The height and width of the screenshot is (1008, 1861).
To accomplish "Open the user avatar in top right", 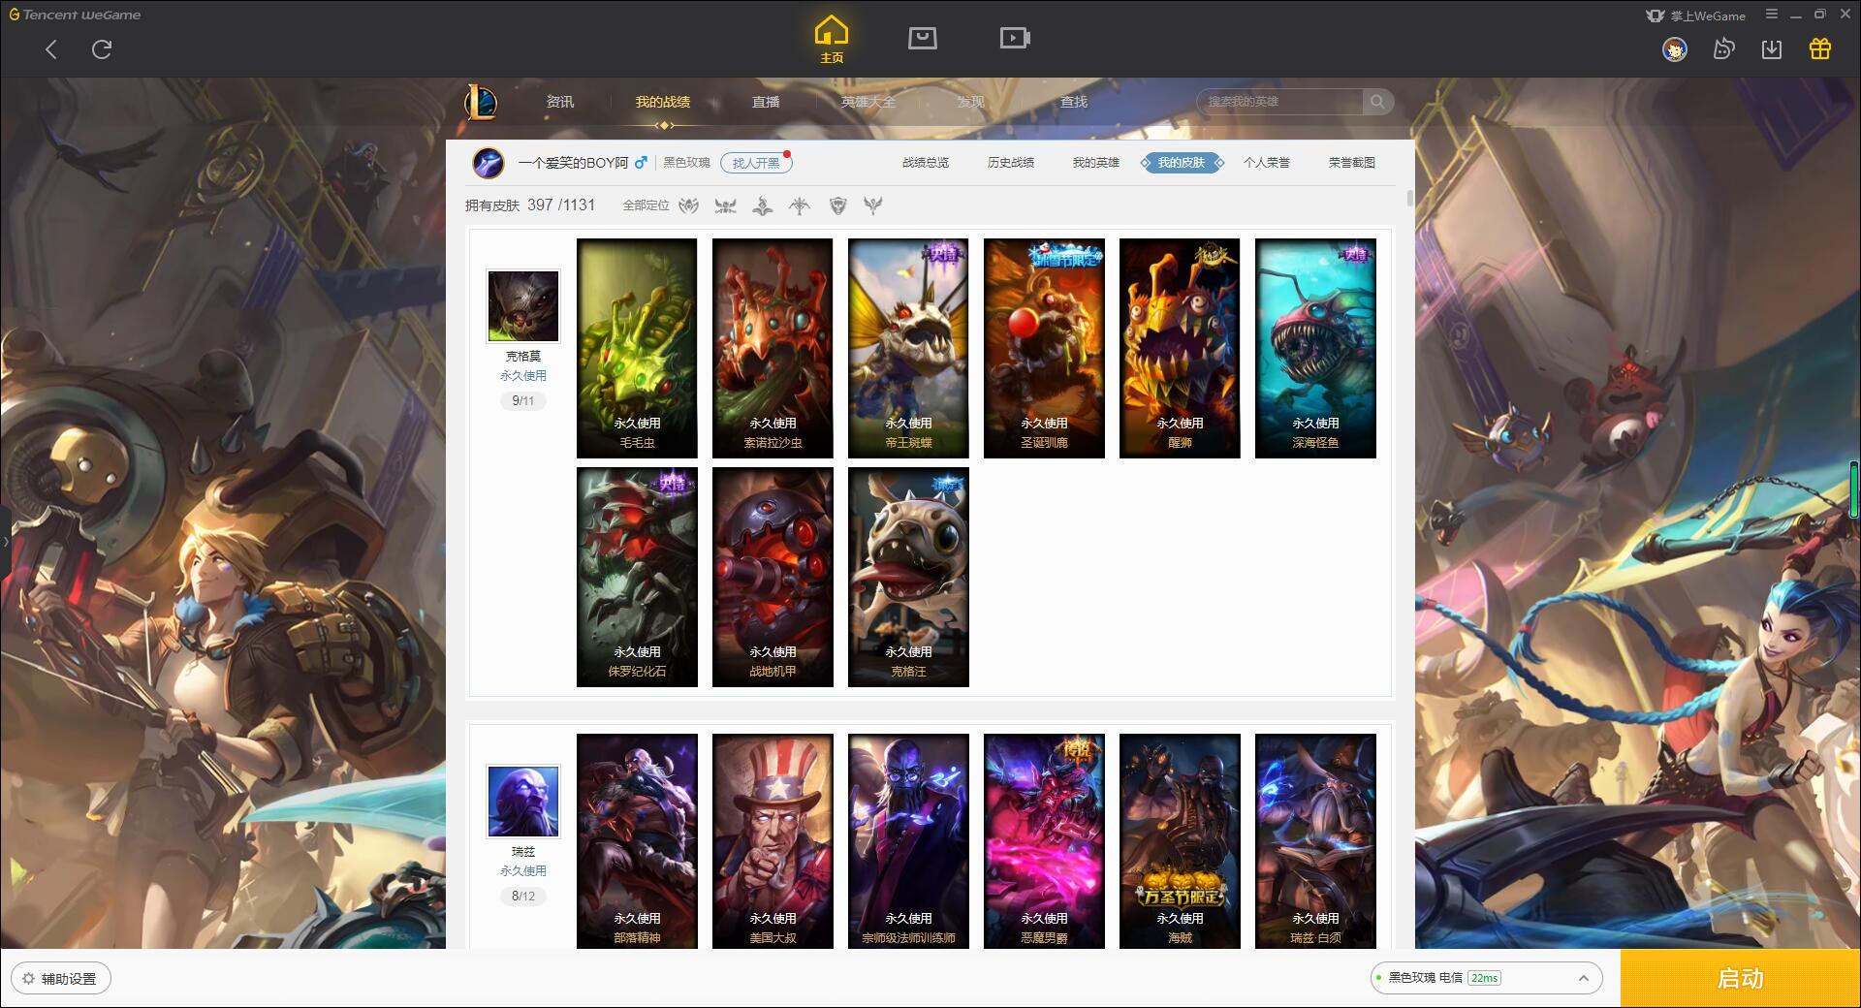I will click(1674, 48).
